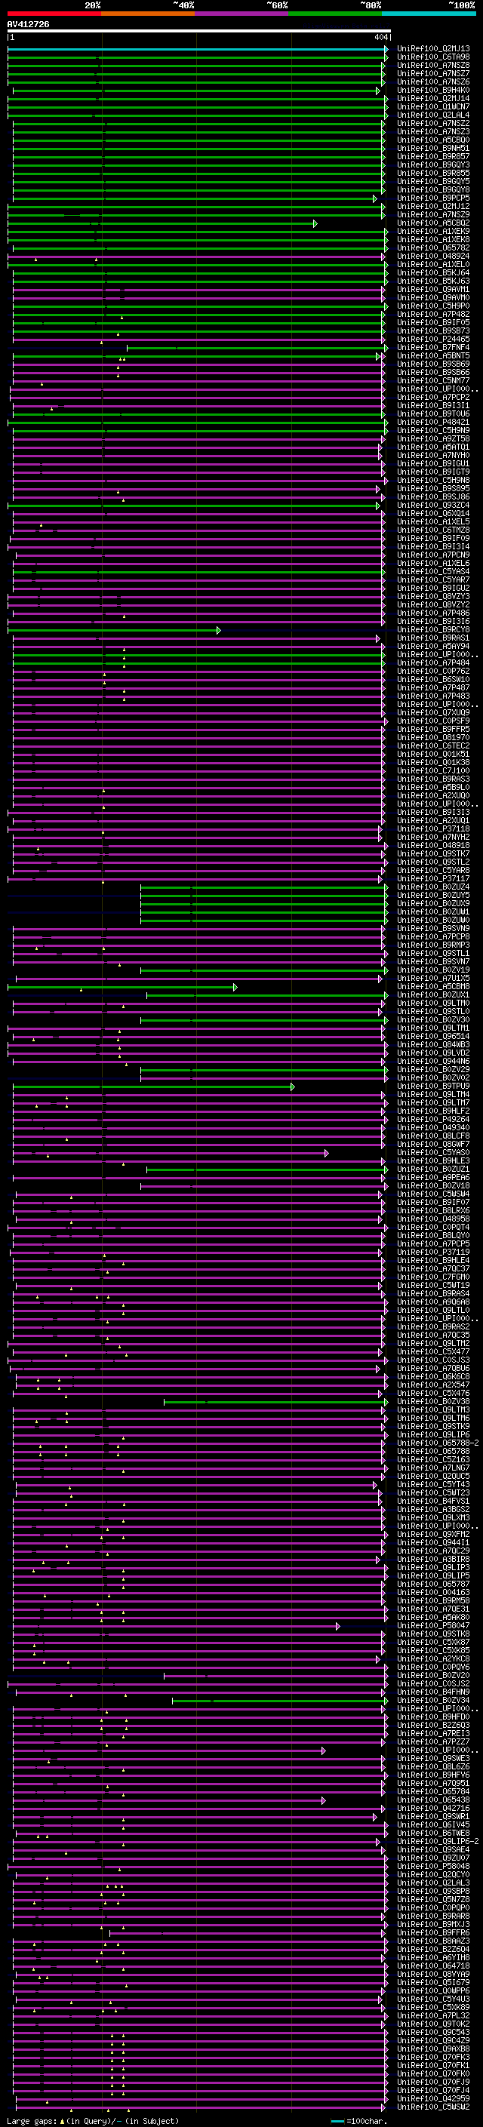Open hit UniRef100_B7FNF4

[x=433, y=348]
